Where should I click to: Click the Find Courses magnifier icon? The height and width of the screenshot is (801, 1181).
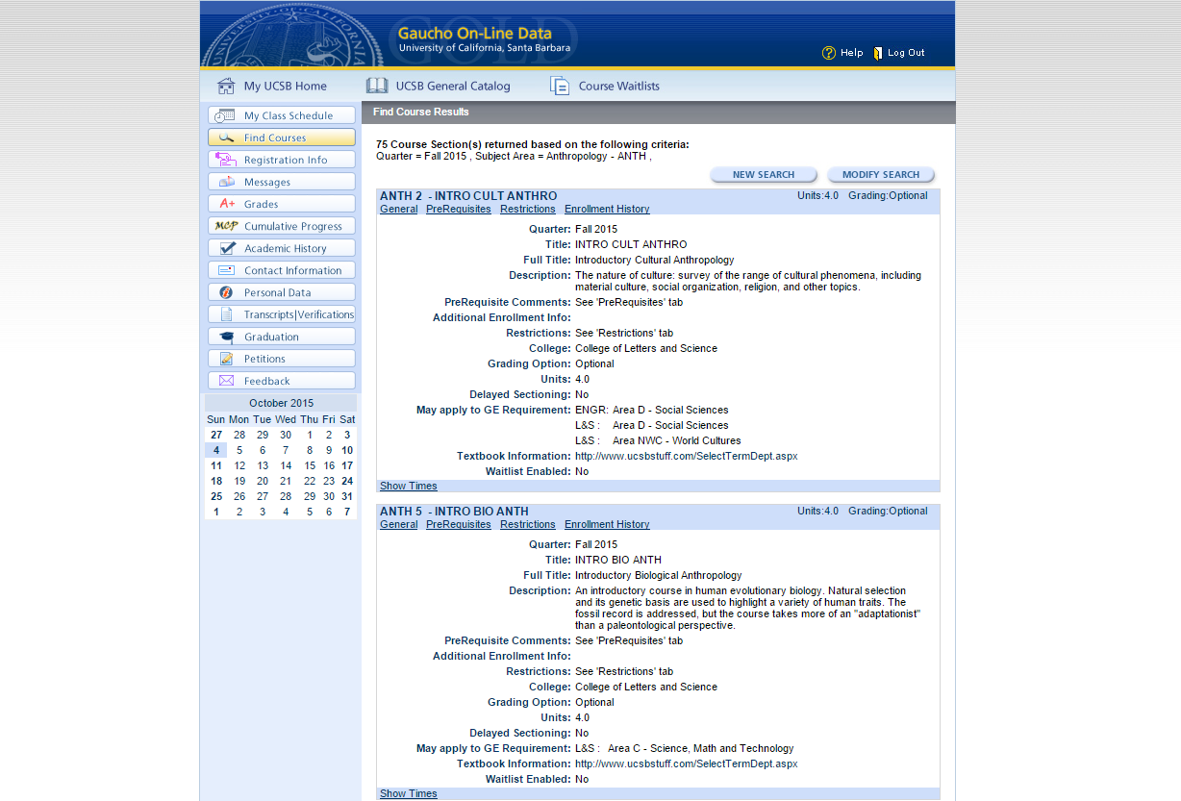(x=226, y=138)
